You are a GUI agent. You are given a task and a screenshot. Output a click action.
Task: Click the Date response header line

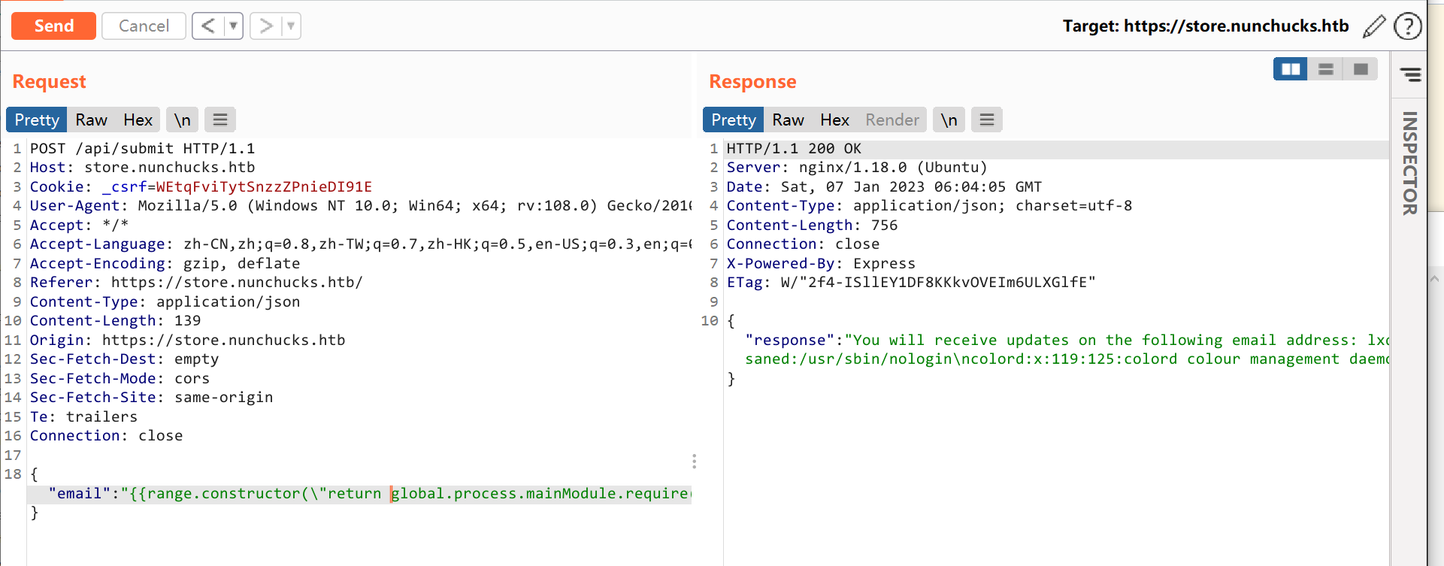[884, 186]
